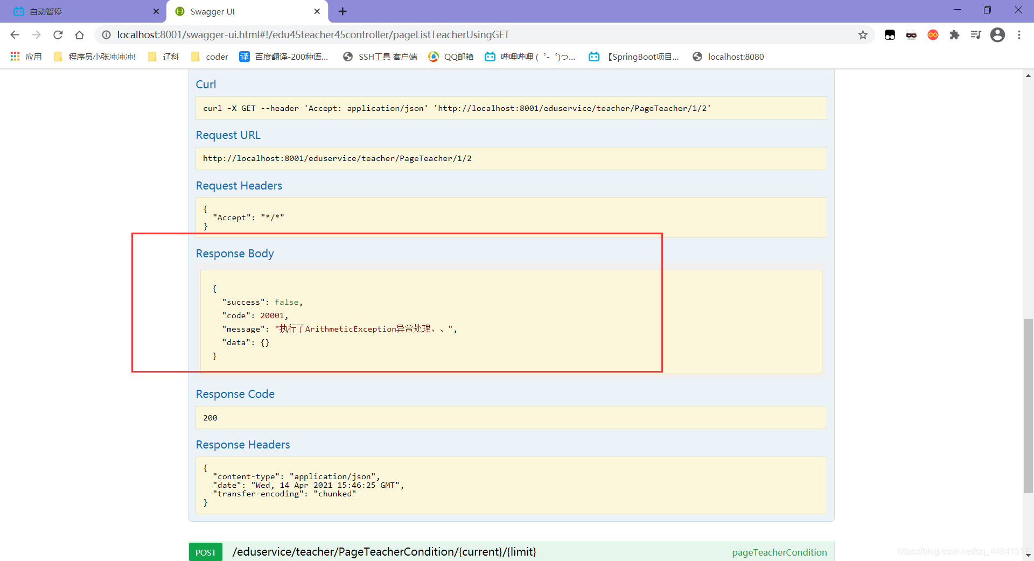Open the user profile avatar
Image resolution: width=1034 pixels, height=561 pixels.
997,35
